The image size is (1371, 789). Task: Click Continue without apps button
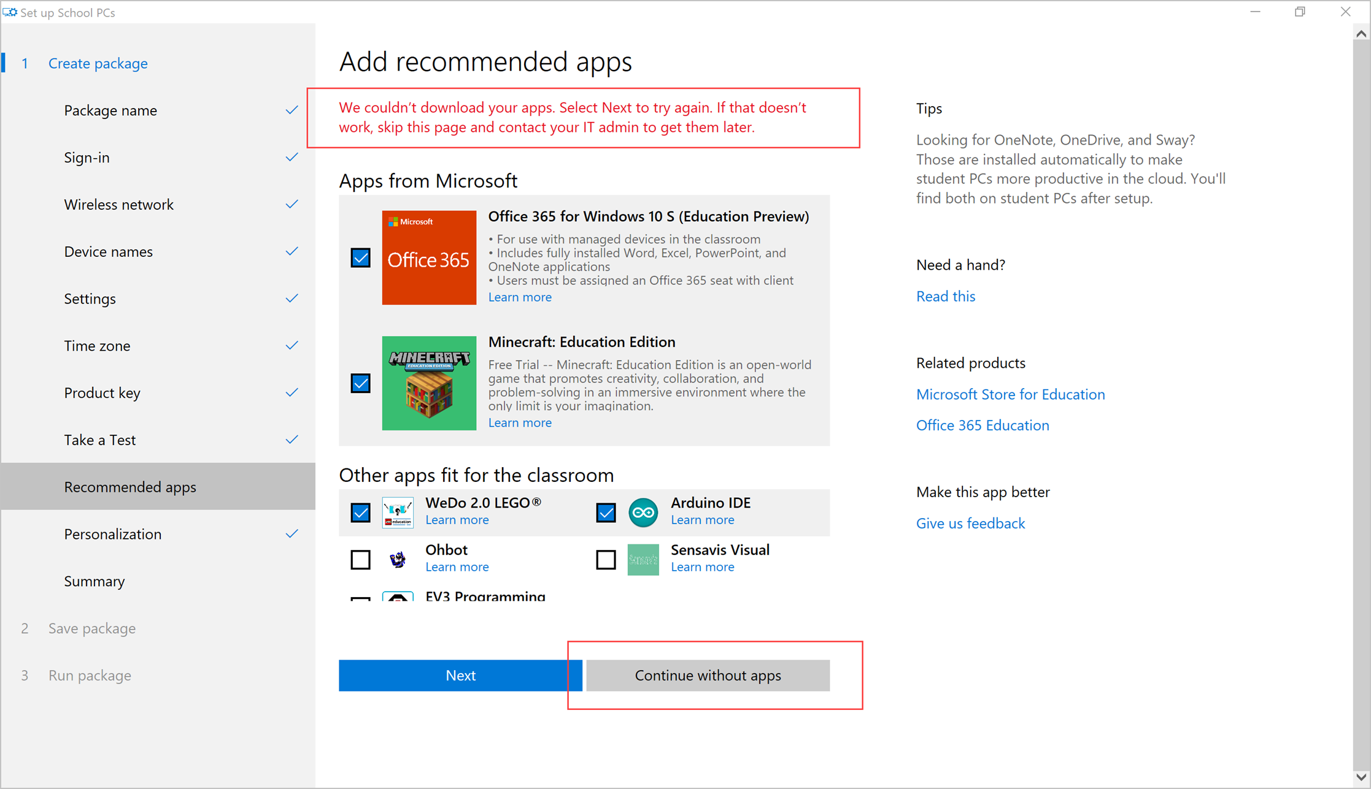pos(708,676)
